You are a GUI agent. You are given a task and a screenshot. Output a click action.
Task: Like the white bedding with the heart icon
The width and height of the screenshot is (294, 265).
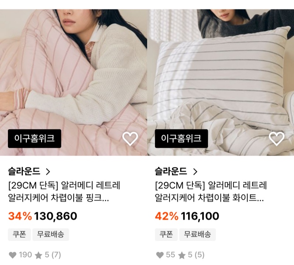point(277,139)
